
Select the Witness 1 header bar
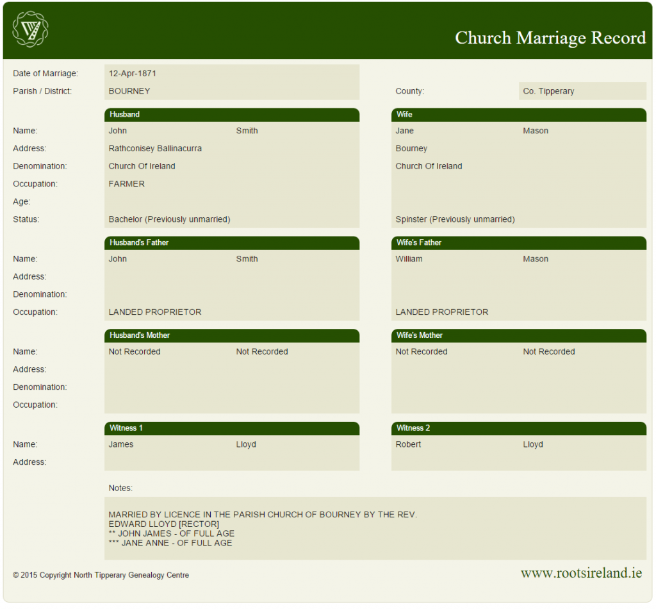click(231, 428)
